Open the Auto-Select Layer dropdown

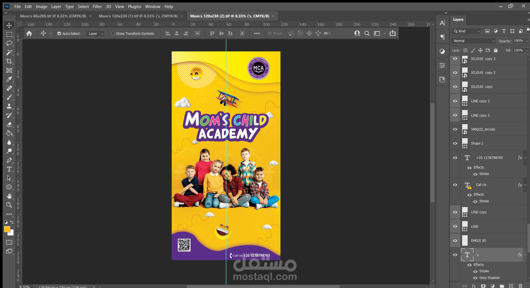(x=95, y=33)
